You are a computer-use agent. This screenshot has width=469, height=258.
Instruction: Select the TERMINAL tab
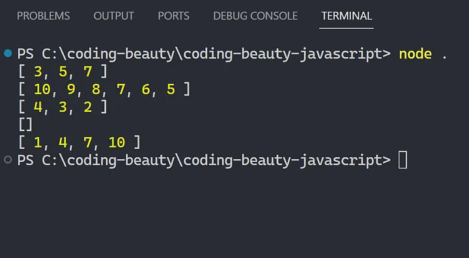(x=347, y=16)
